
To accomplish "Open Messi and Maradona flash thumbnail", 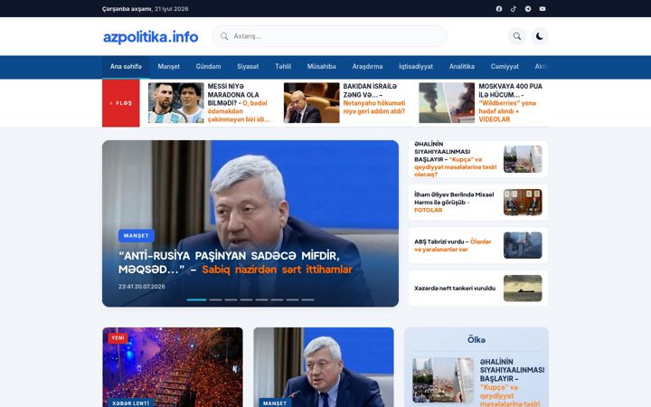I will point(176,103).
